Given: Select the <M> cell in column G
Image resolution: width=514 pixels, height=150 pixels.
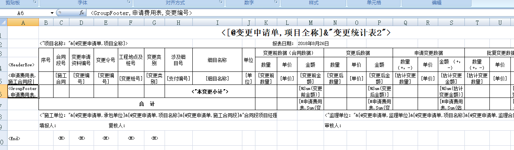Looking at the screenshot, I should [x=154, y=138].
